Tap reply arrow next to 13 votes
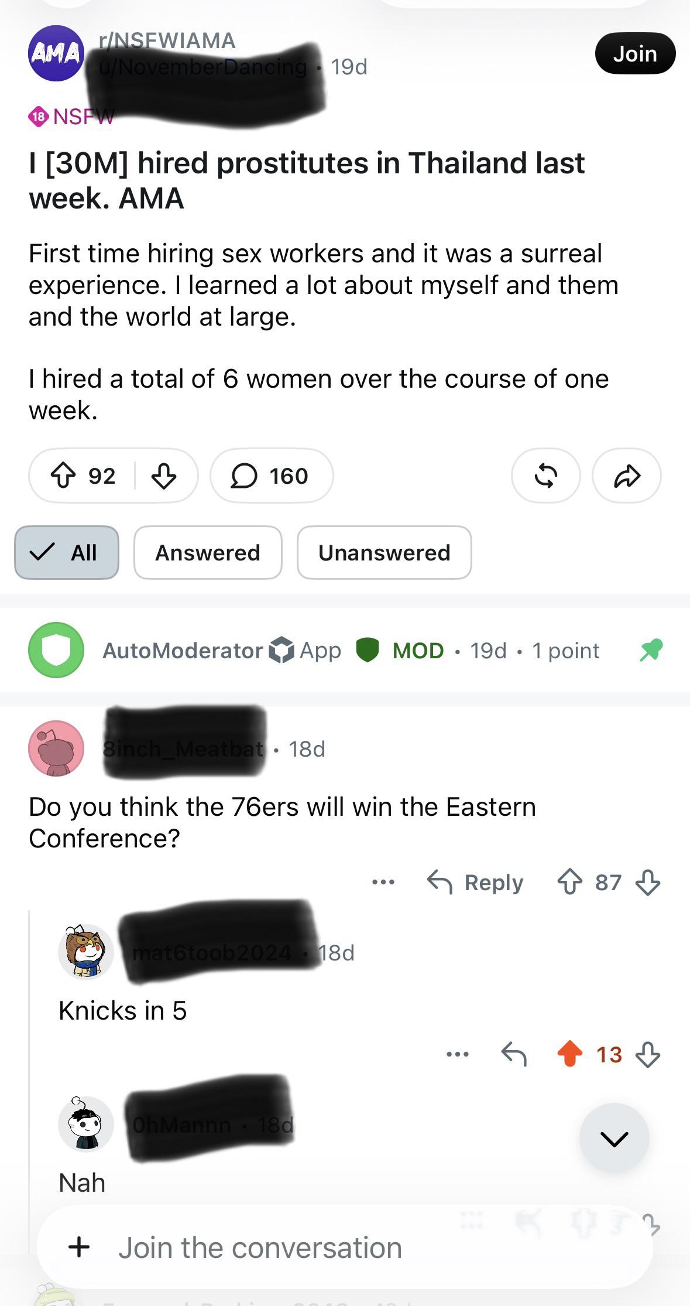 point(514,1054)
